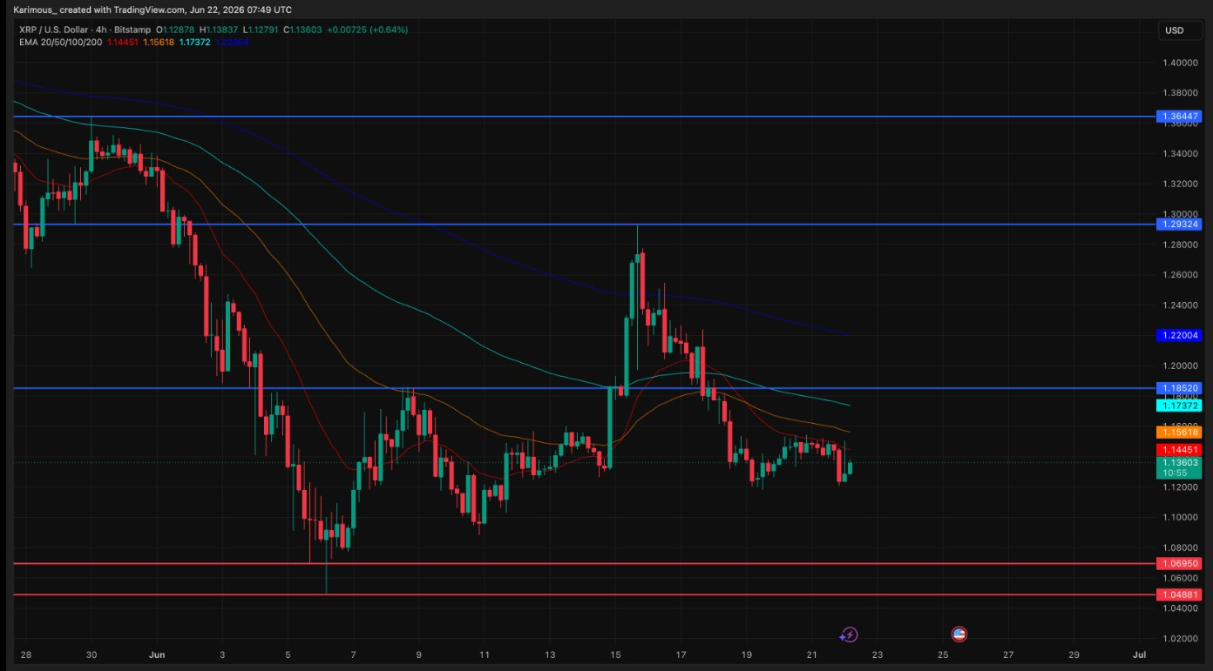Click the 1.04881 red support price label
Image resolution: width=1213 pixels, height=671 pixels.
tap(1180, 594)
